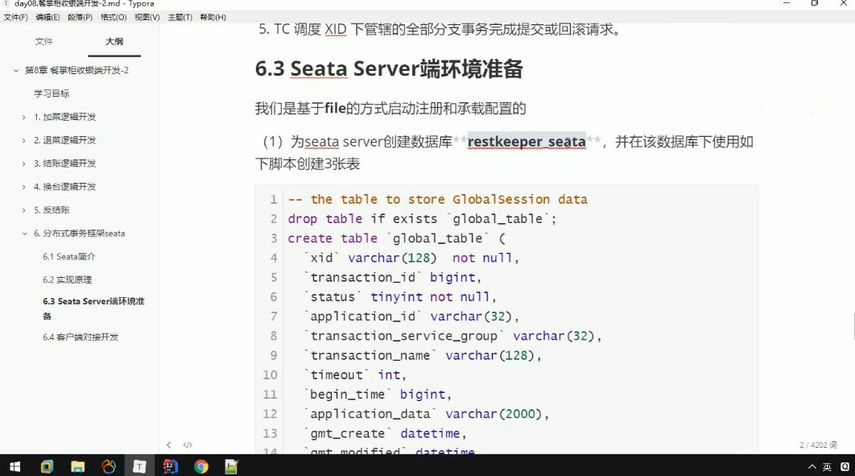
Task: Open 6.4 客户端对接开发 in outline
Action: click(81, 337)
